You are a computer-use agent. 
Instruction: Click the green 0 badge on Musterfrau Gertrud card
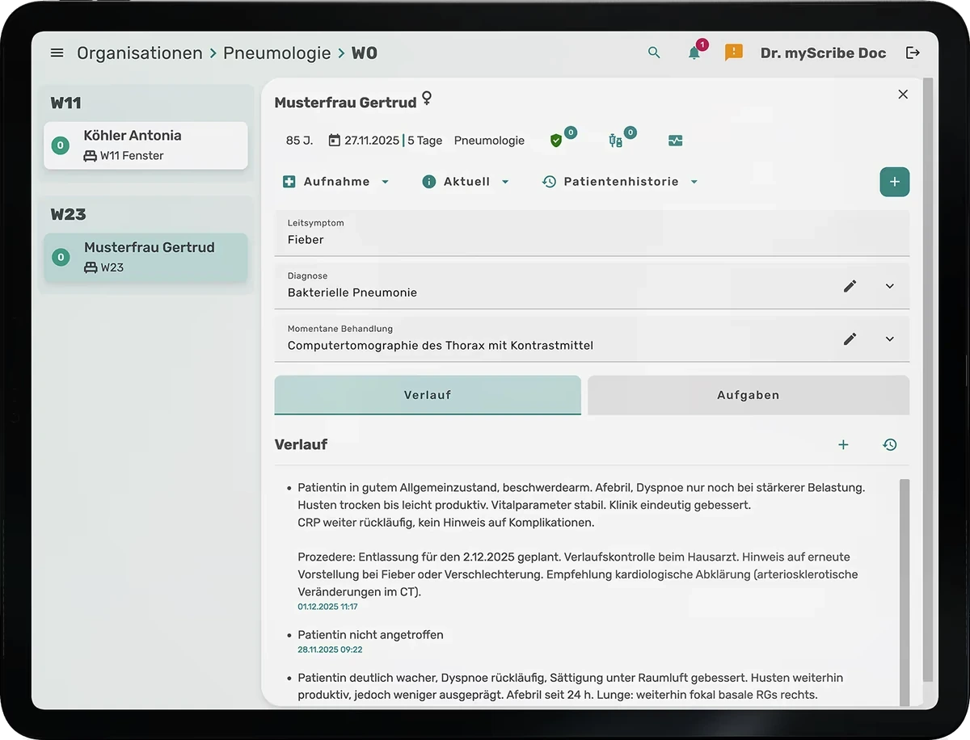point(60,258)
